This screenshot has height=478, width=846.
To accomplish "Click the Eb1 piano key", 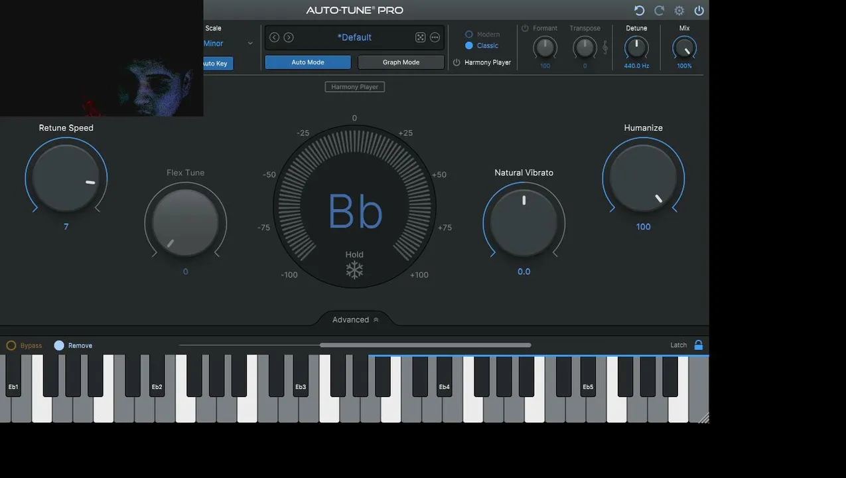I will pos(13,376).
